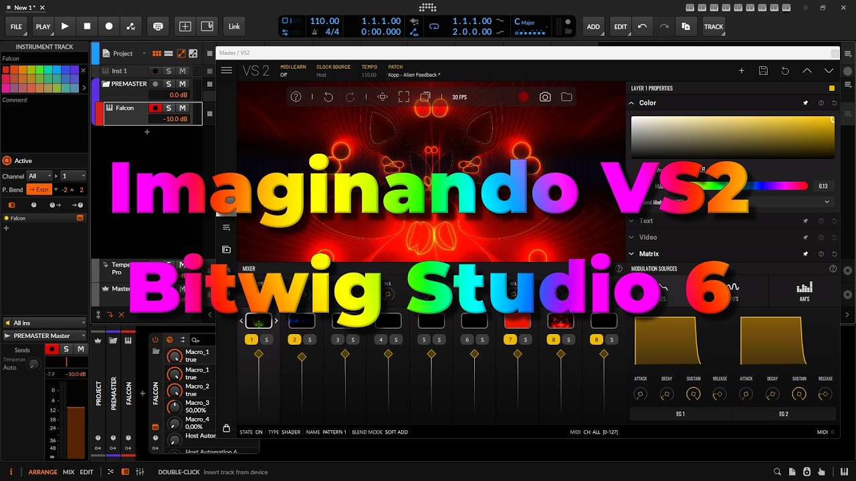Expand the Video section
Viewport: 856px width, 481px height.
tap(631, 237)
